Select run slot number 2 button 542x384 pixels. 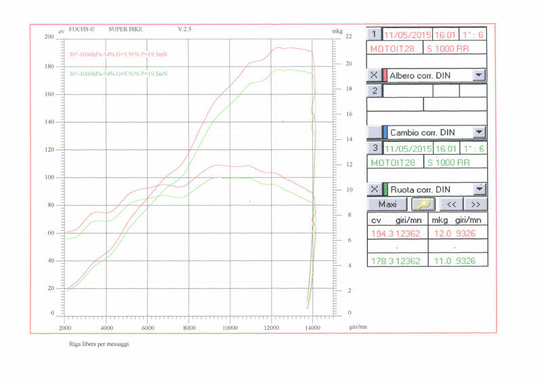(x=374, y=90)
